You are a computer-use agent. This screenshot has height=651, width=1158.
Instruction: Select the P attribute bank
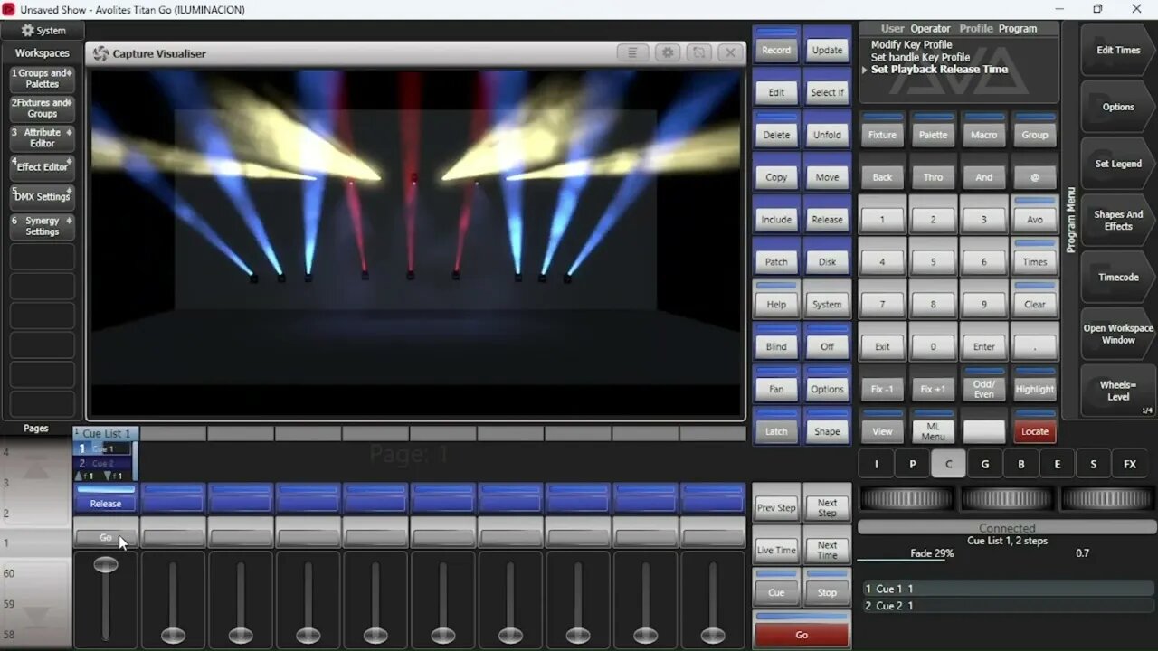click(x=912, y=464)
